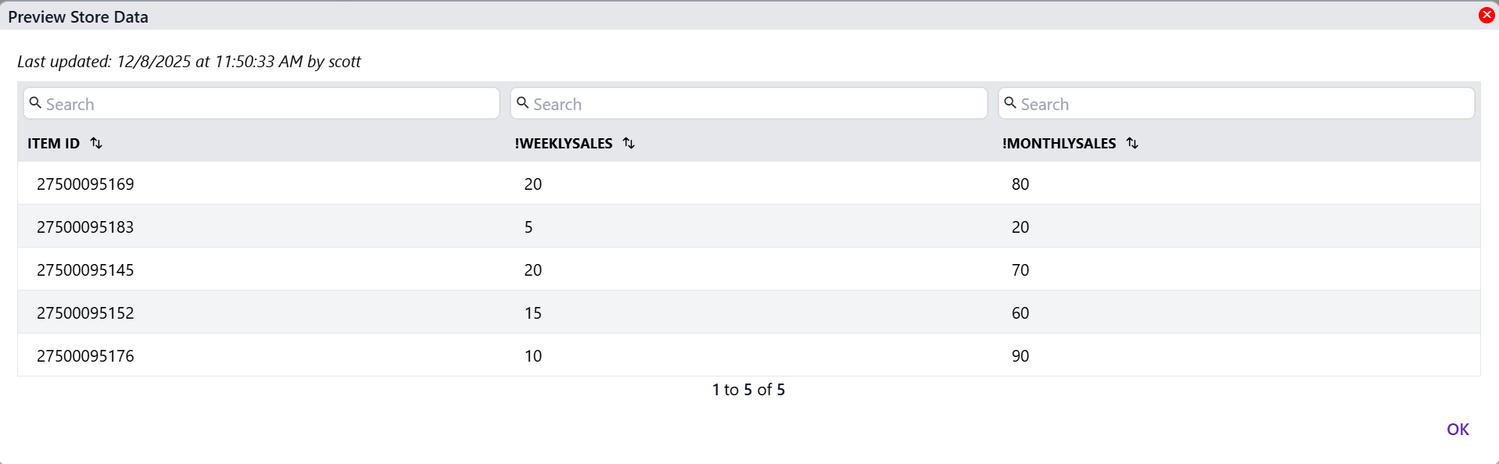Click the sort arrows beside !WEEKLYSALES
The width and height of the screenshot is (1499, 464).
(629, 143)
